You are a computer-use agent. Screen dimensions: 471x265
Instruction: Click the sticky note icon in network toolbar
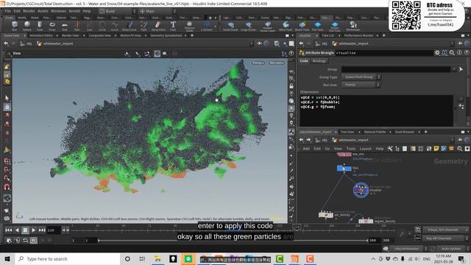coord(436,149)
